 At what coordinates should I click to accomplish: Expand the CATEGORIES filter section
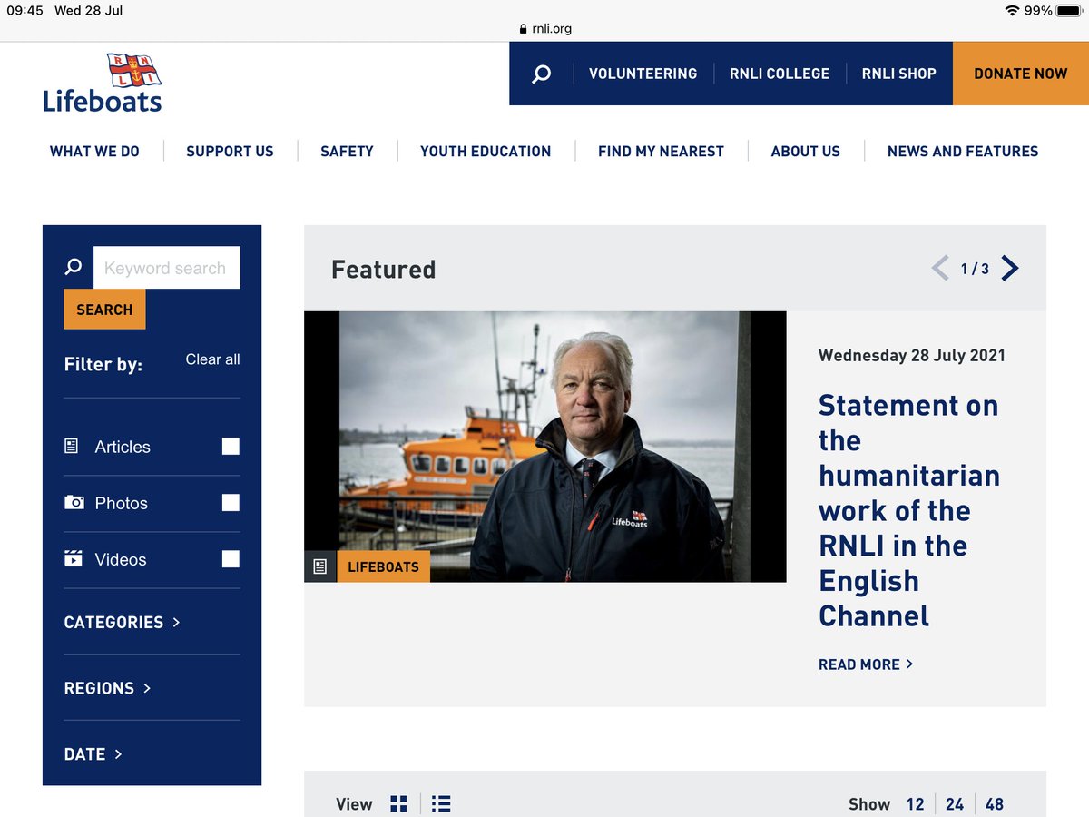[x=122, y=623]
